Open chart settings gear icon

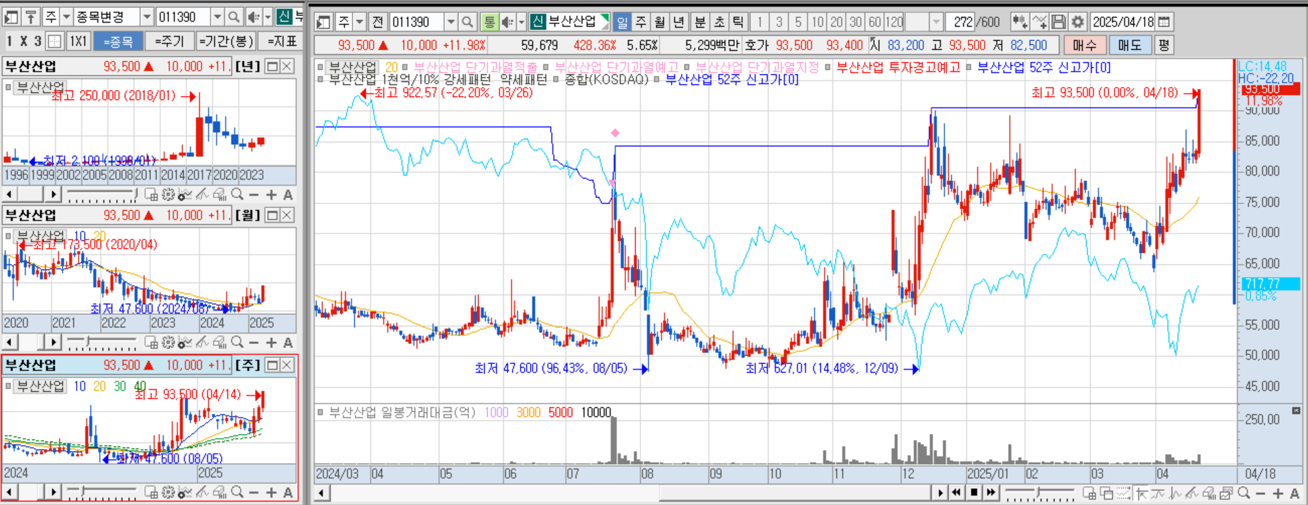1078,22
